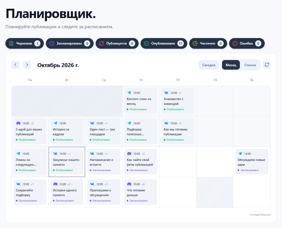Toggle the Публикуется status filter
The width and height of the screenshot is (282, 228).
tap(117, 43)
